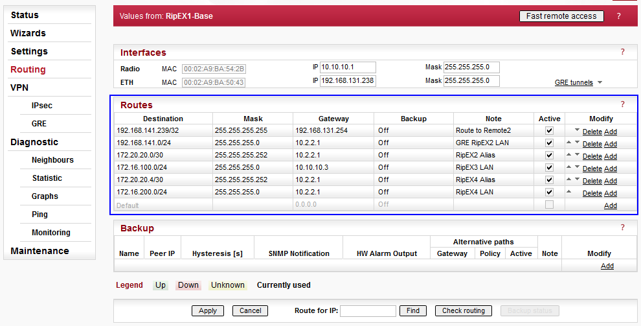Click Radio Mask field

pos(471,67)
